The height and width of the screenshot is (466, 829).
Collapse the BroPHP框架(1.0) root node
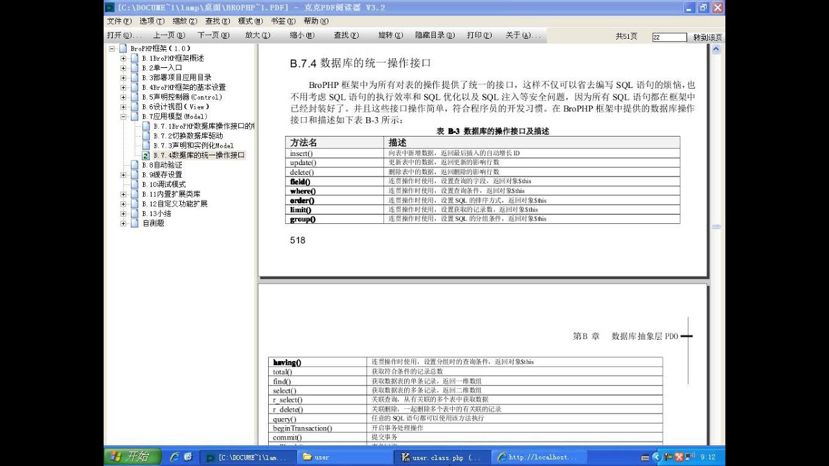112,49
